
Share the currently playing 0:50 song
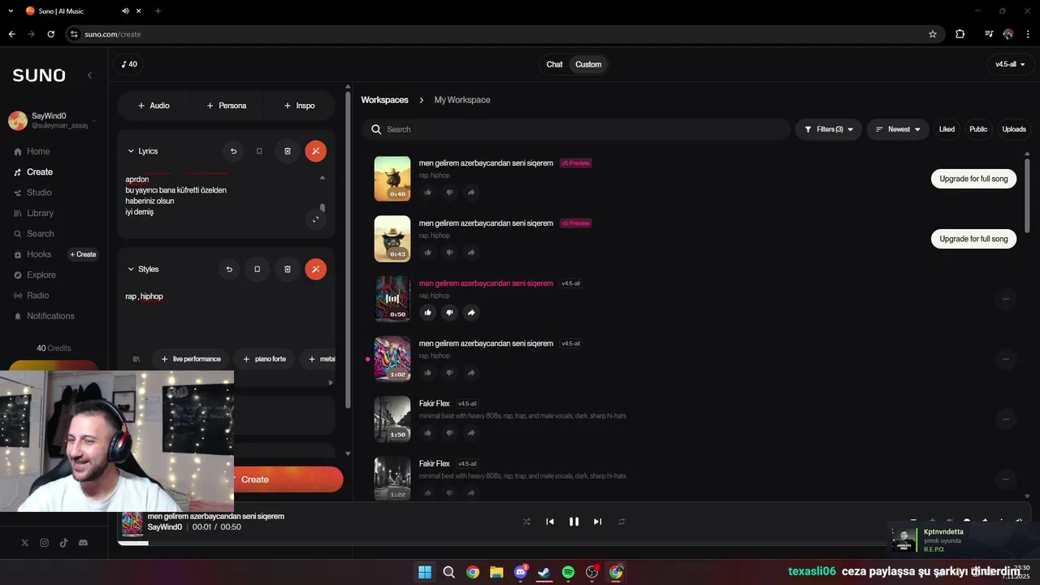click(471, 313)
